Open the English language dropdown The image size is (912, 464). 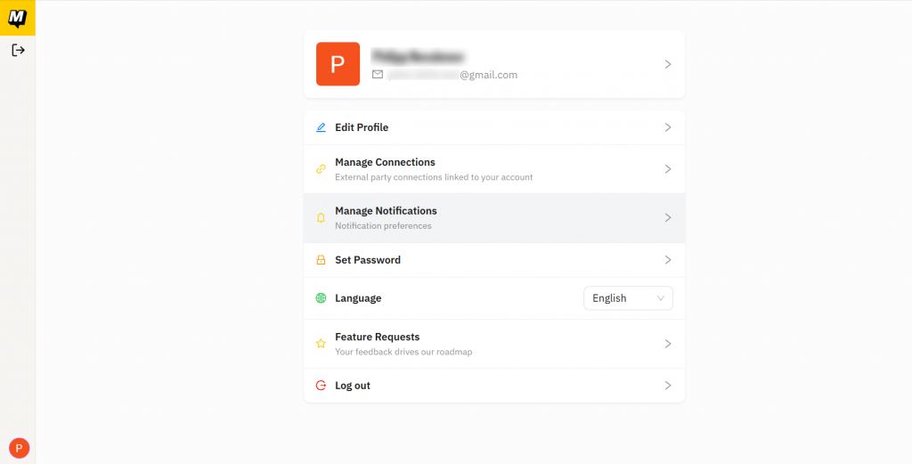pos(628,298)
